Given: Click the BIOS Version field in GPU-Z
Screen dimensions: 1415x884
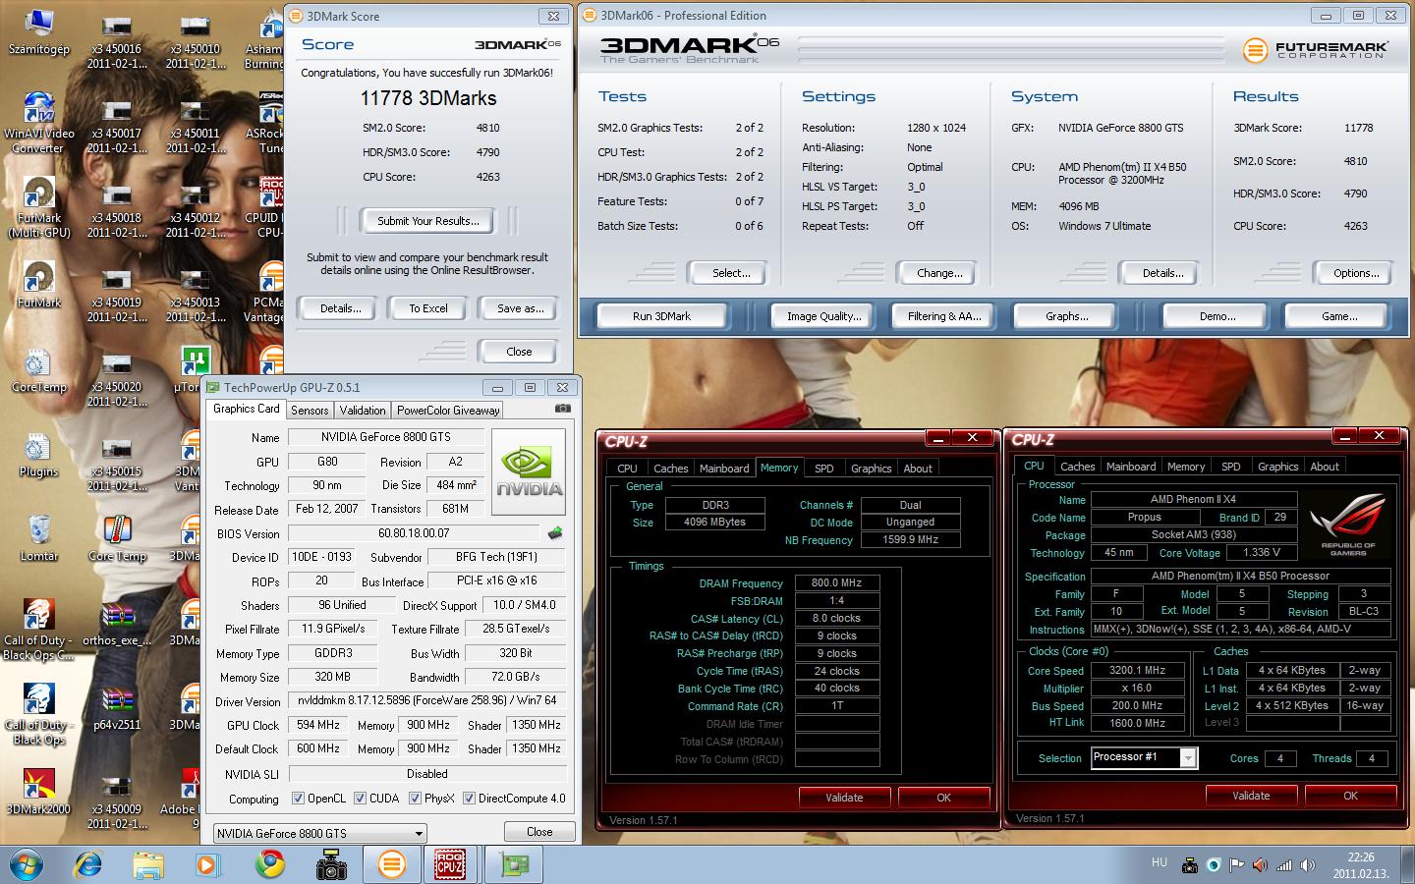Looking at the screenshot, I should click(414, 533).
